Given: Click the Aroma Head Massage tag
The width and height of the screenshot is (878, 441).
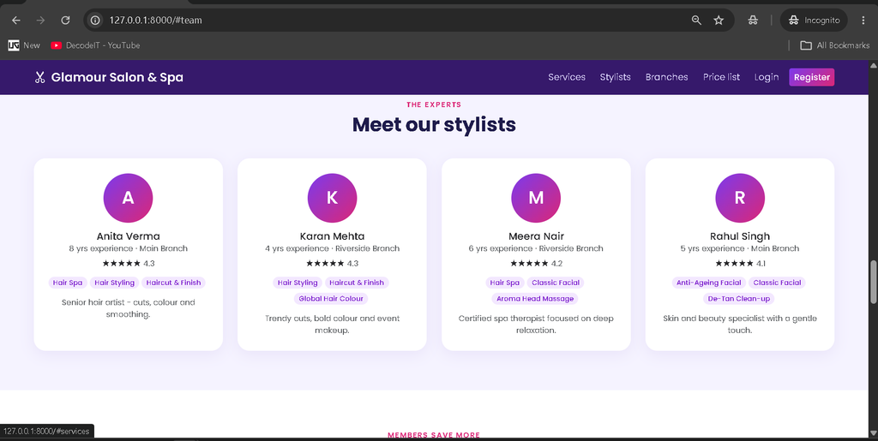Looking at the screenshot, I should point(535,299).
